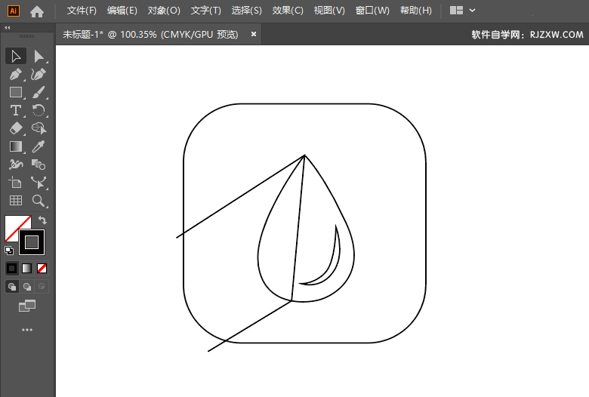Open the 选择(S) menu
This screenshot has height=397, width=589.
(x=246, y=11)
